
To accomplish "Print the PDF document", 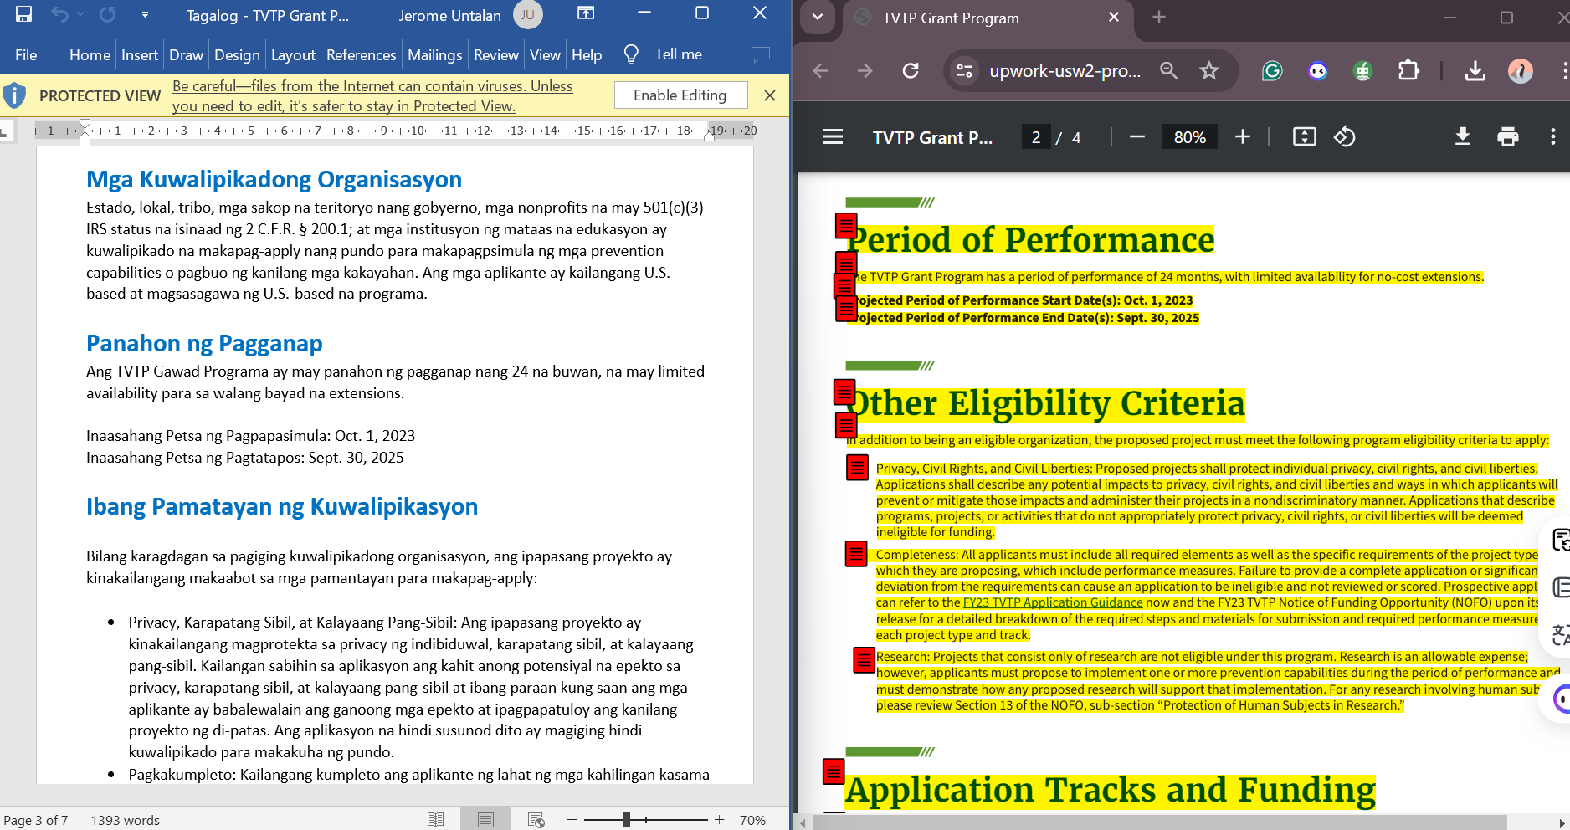I will coord(1508,136).
